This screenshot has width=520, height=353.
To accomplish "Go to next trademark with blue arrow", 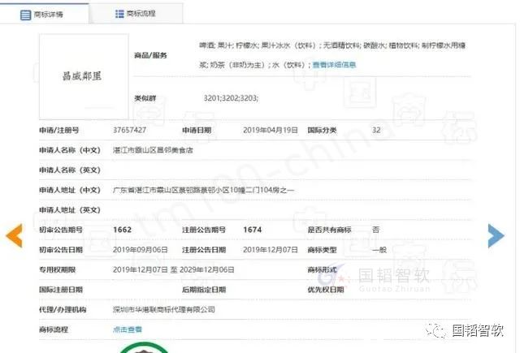I will pos(496,235).
